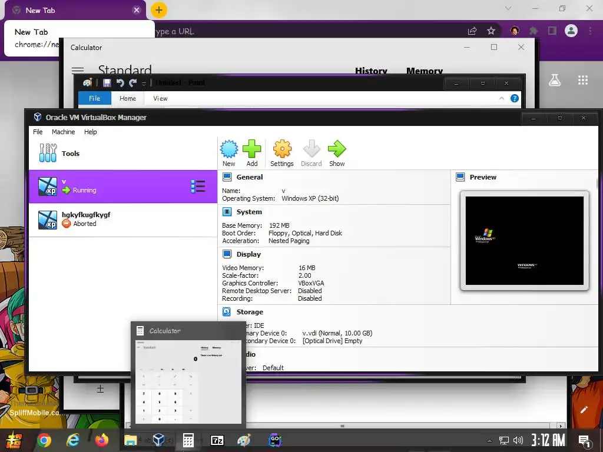603x452 pixels.
Task: Open the File menu in VirtualBox Manager
Action: click(x=38, y=132)
